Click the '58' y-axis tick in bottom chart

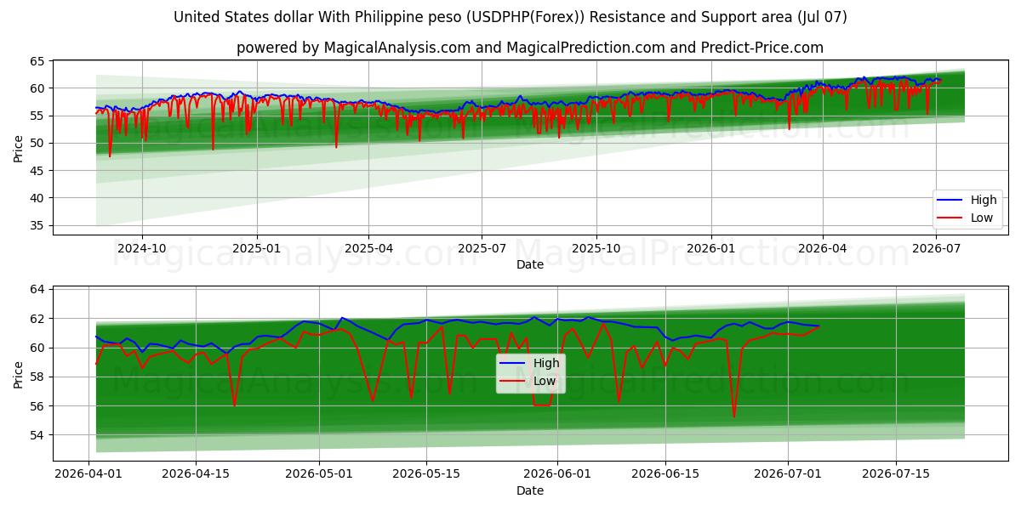click(x=37, y=377)
